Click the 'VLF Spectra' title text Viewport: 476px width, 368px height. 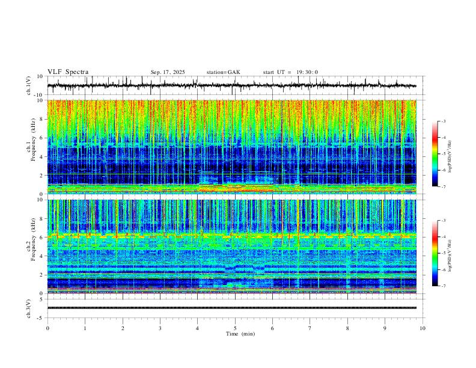click(68, 72)
